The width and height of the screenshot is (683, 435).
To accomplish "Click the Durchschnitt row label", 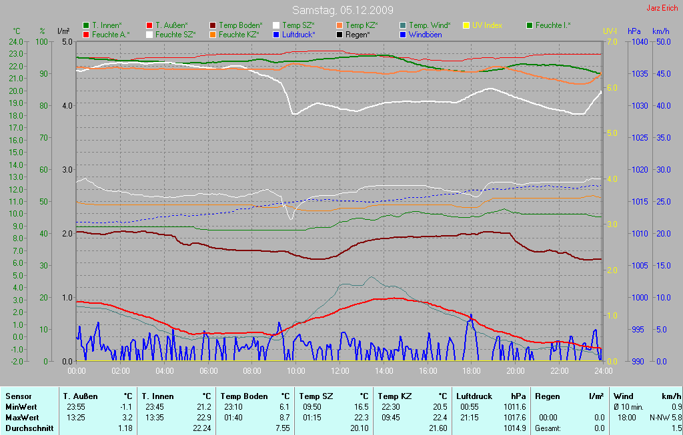I will pyautogui.click(x=29, y=428).
